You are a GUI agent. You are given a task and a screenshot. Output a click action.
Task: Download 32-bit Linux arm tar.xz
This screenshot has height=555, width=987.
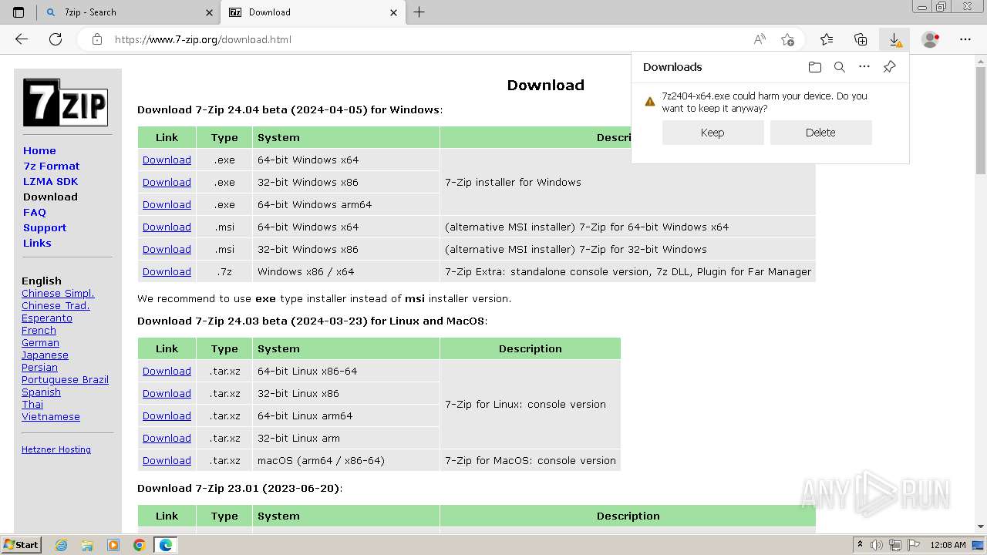tap(167, 439)
